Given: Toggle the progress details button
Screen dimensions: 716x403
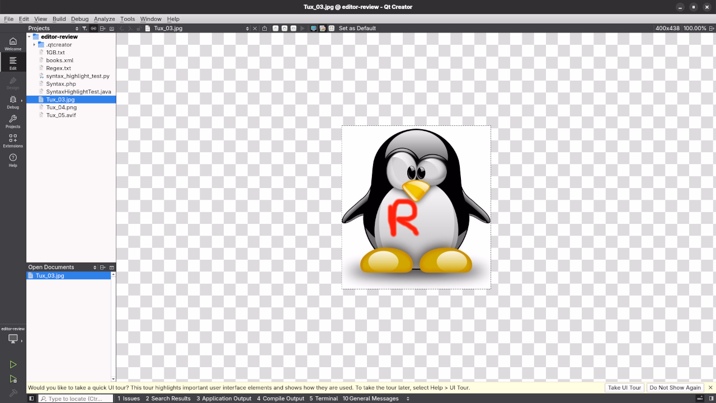Looking at the screenshot, I should coord(699,399).
